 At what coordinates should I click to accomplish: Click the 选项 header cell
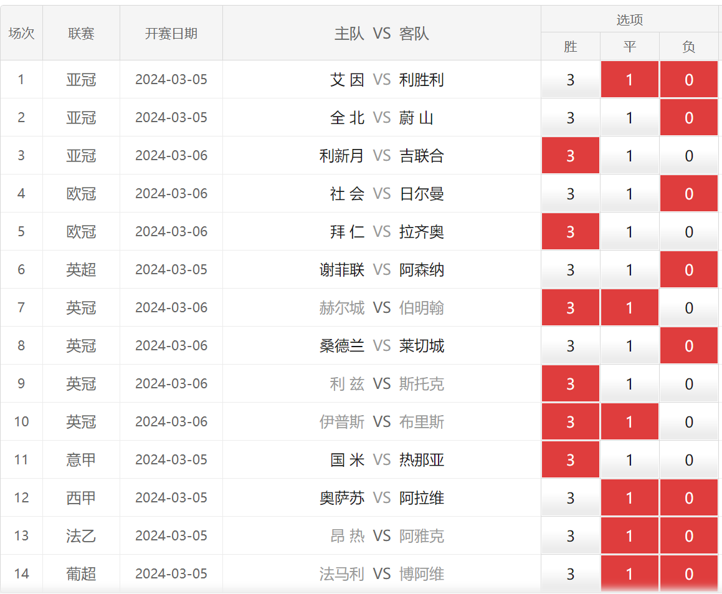click(x=629, y=19)
